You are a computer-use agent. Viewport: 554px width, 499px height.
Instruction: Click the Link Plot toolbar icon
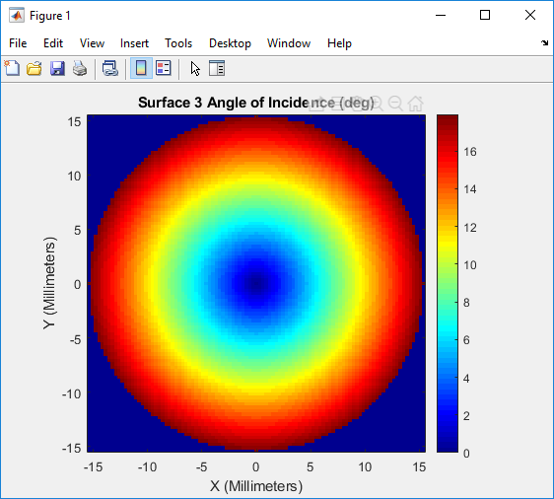110,68
